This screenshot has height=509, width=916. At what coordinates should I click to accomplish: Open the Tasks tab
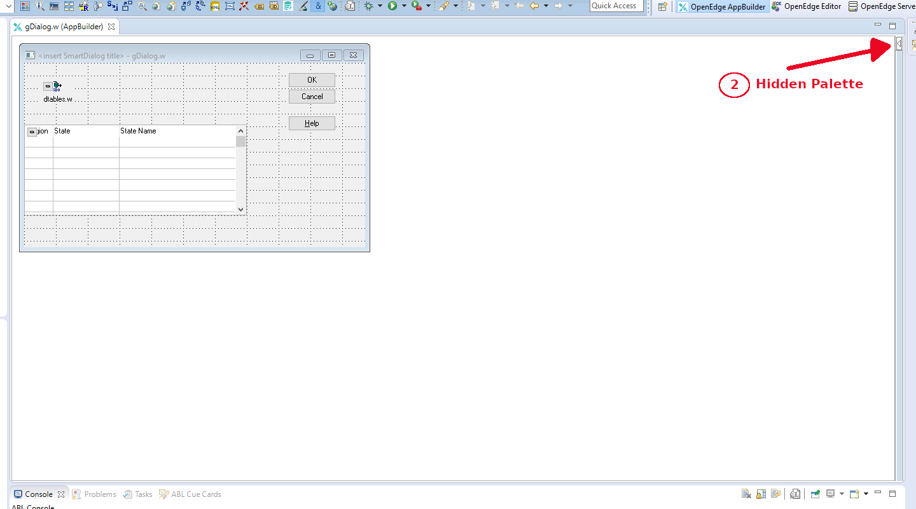click(x=137, y=494)
